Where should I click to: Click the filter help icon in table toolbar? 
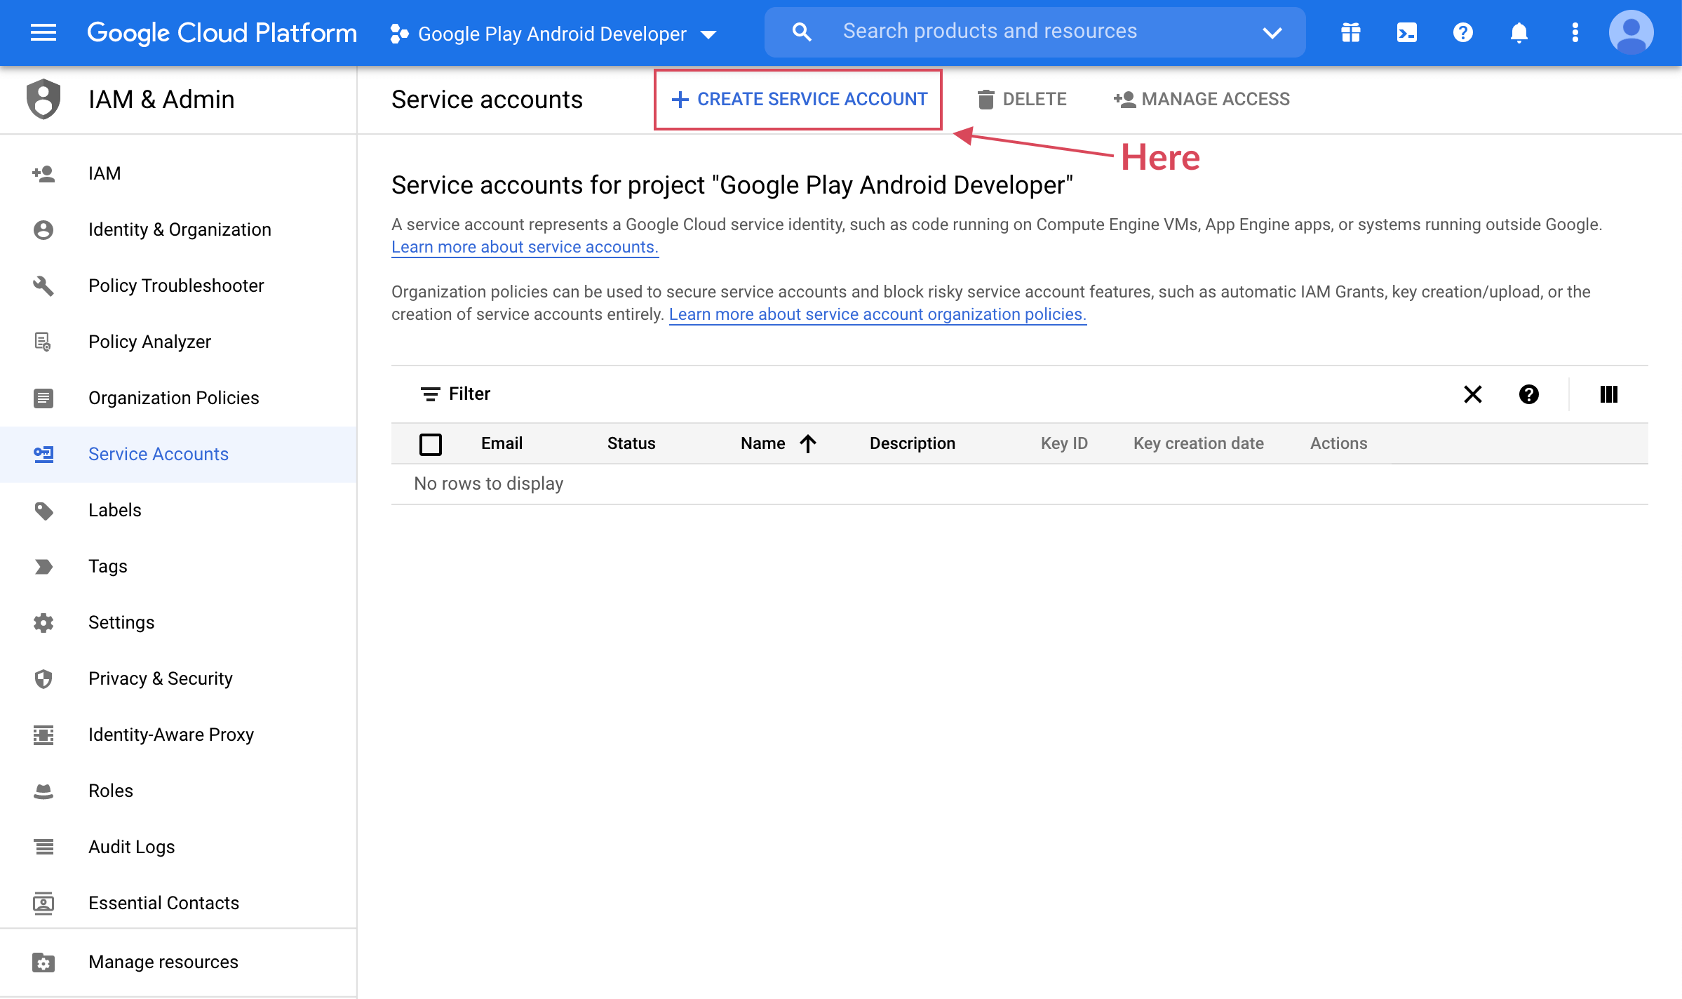[1528, 394]
